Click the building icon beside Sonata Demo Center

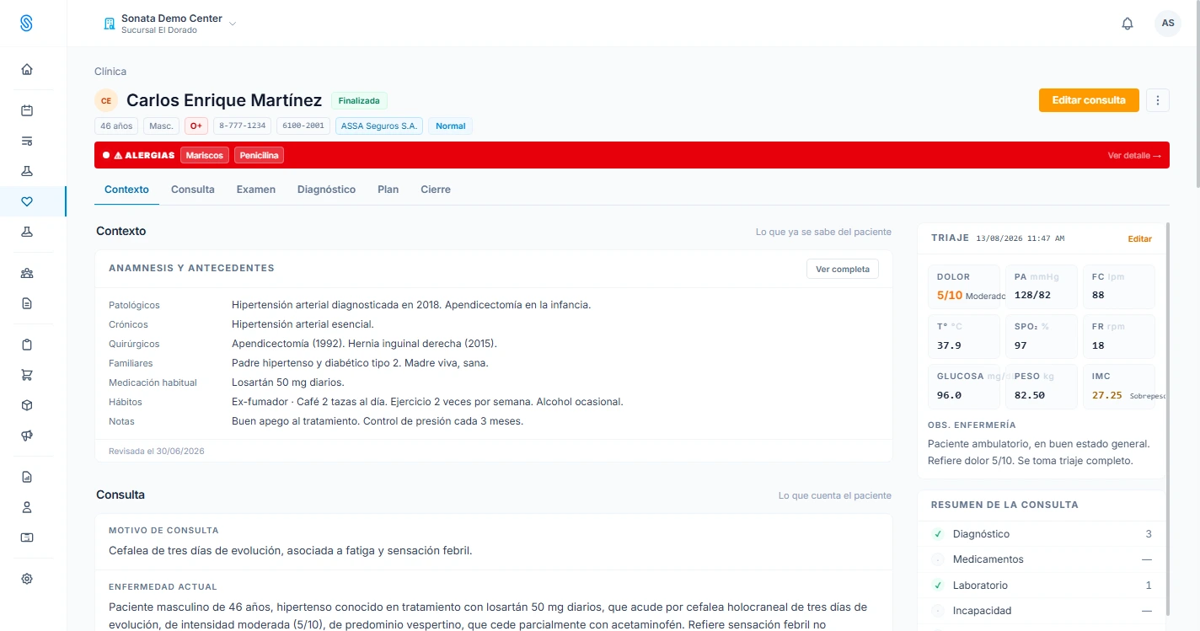point(109,24)
